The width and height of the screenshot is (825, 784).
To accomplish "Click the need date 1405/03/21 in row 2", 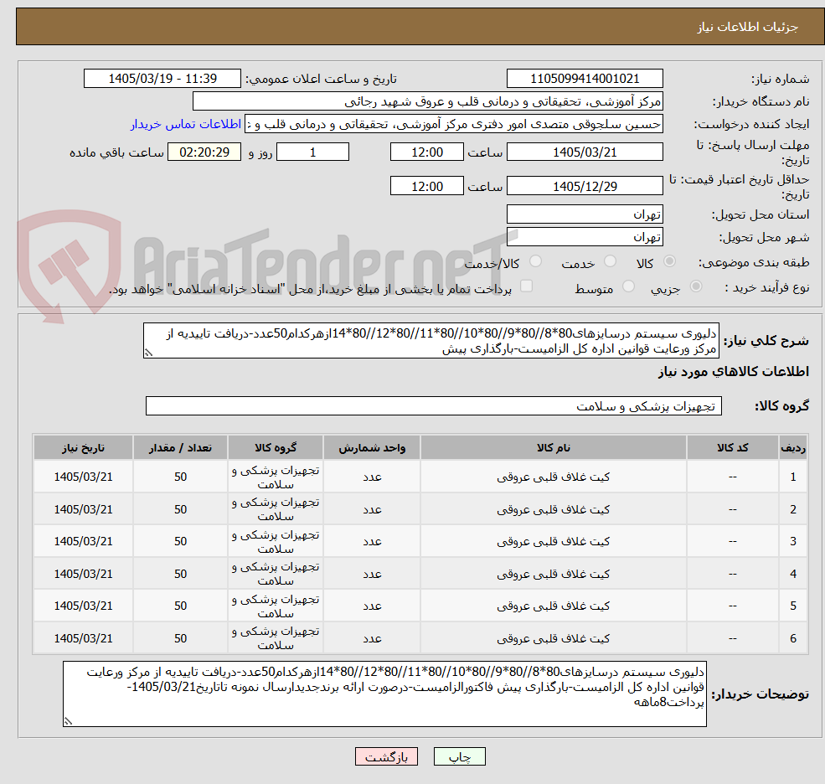I will tap(83, 509).
